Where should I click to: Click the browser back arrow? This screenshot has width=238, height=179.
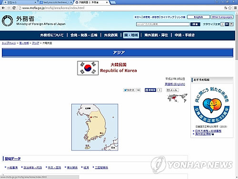point(3,8)
